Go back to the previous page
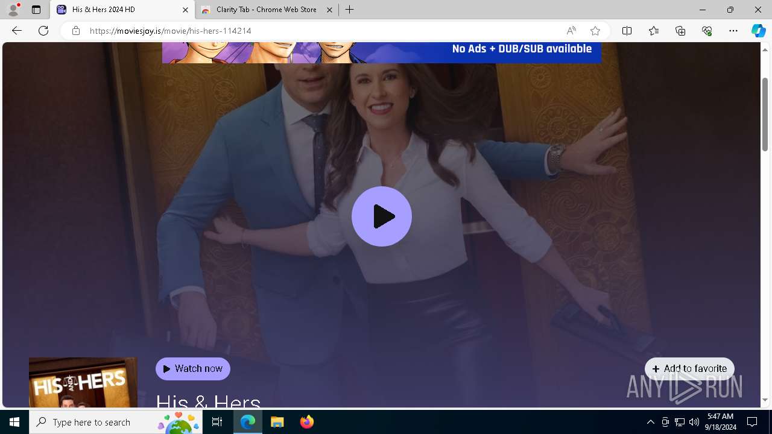The height and width of the screenshot is (434, 772). click(17, 31)
